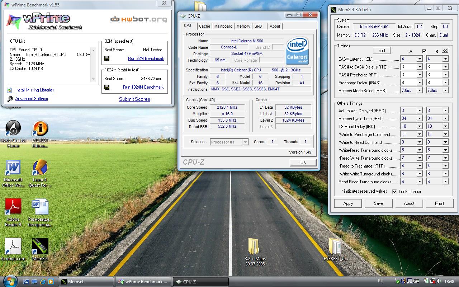
Task: Expand Act. to Act. Delayed tRRD channel B dropdown
Action: click(445, 110)
